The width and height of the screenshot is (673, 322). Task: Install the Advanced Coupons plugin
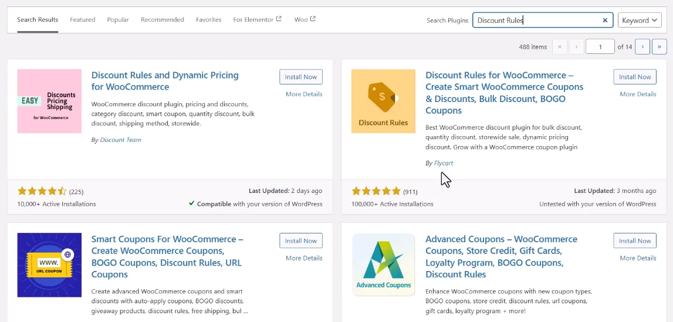coord(635,240)
